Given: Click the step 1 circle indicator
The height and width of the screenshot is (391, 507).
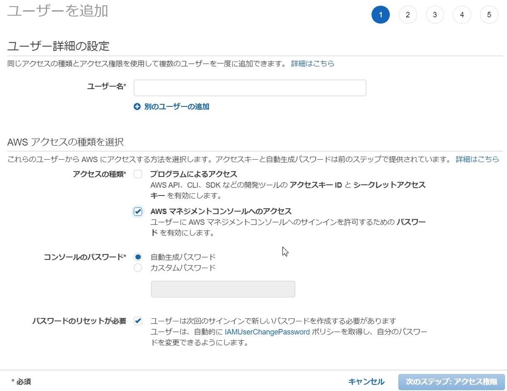Looking at the screenshot, I should [380, 14].
